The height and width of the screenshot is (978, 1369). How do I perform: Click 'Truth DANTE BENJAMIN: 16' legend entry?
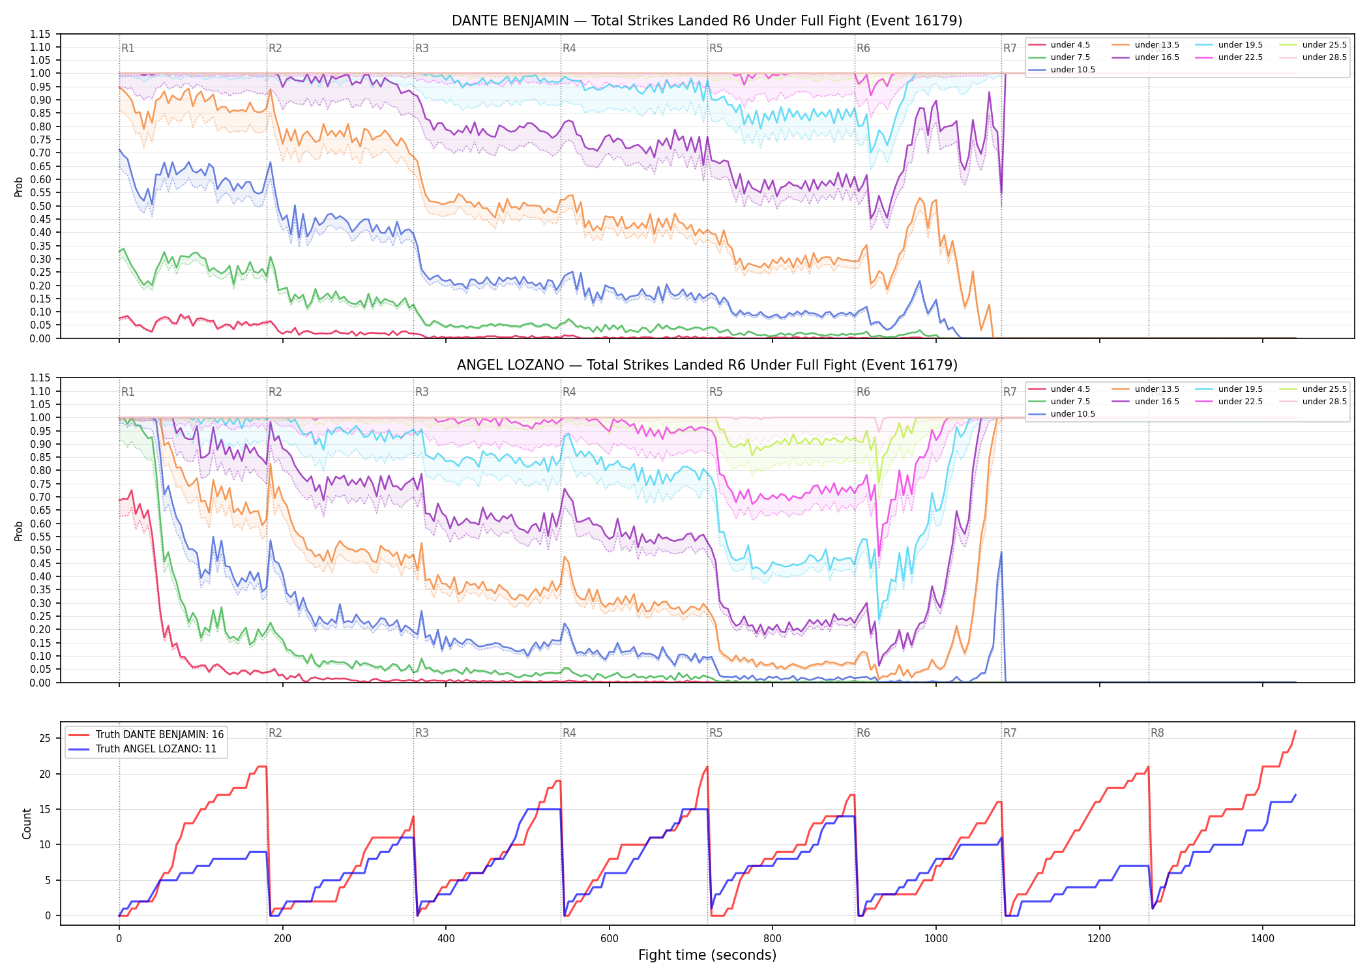tap(146, 735)
